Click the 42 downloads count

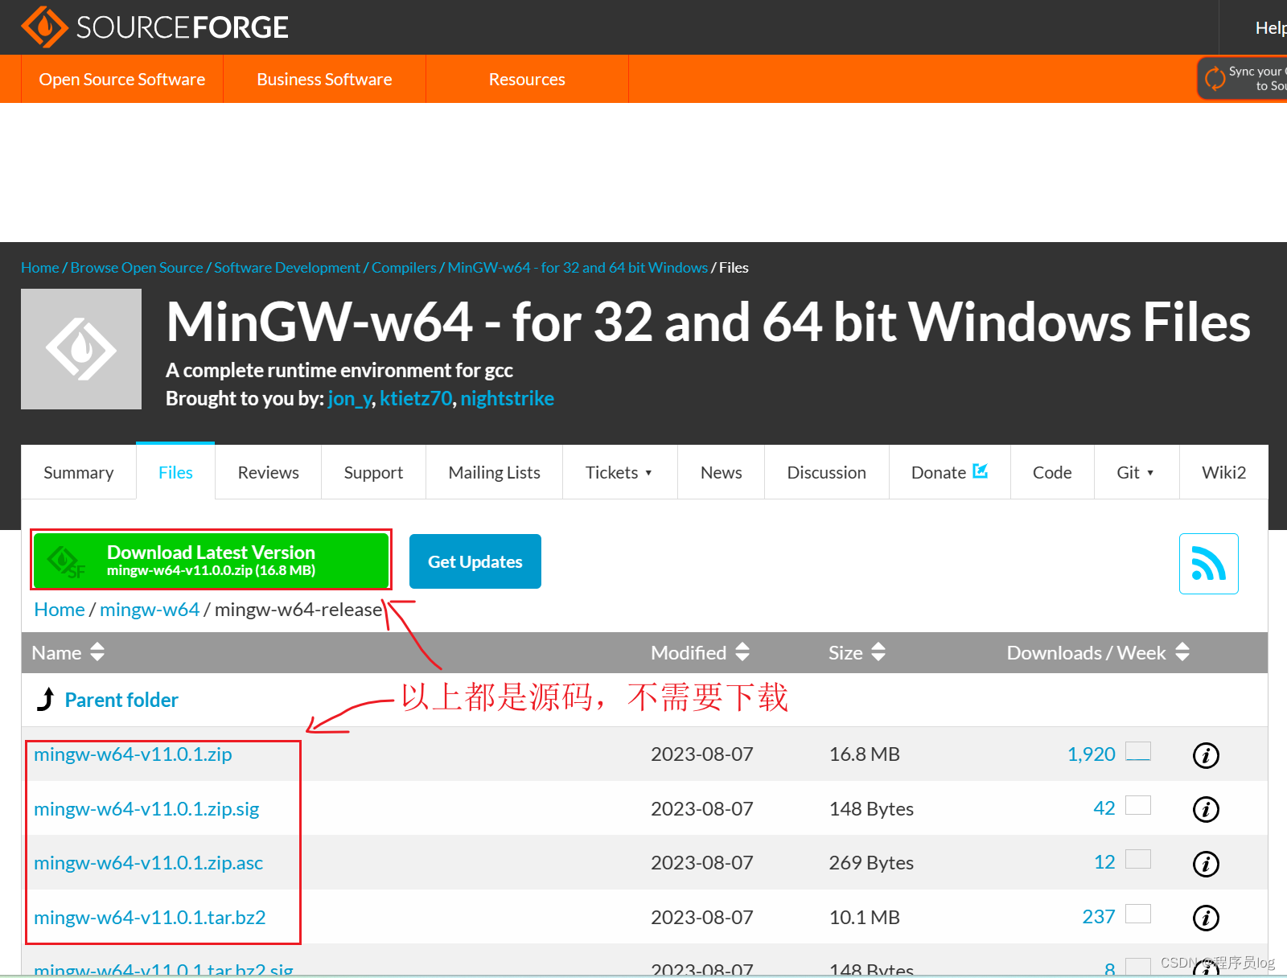[x=1104, y=808]
